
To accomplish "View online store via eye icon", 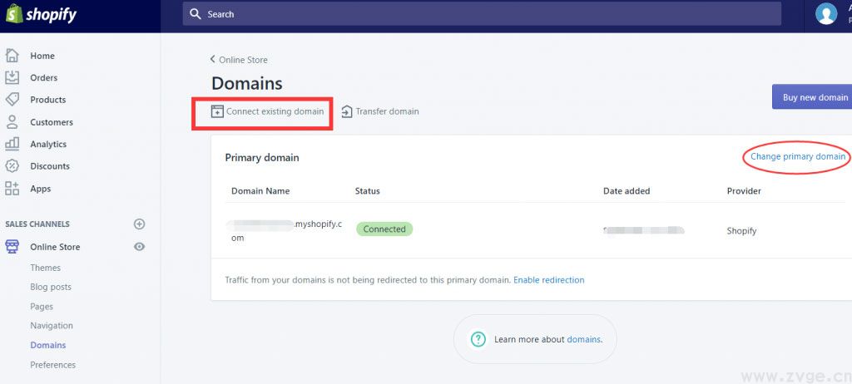I will pyautogui.click(x=139, y=247).
